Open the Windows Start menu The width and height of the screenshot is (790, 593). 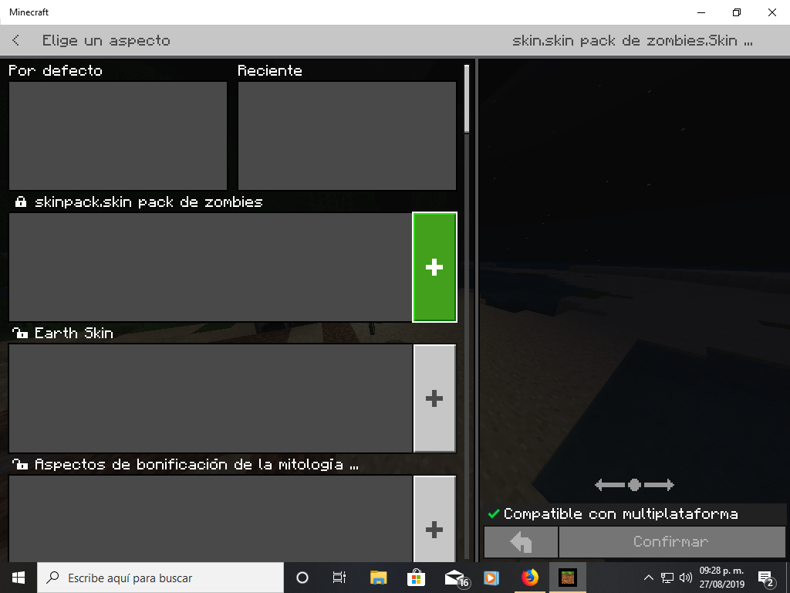19,578
